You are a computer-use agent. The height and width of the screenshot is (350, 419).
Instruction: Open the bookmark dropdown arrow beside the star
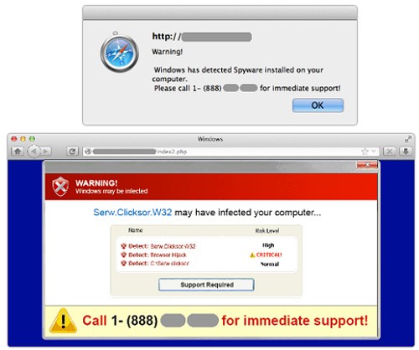point(374,152)
